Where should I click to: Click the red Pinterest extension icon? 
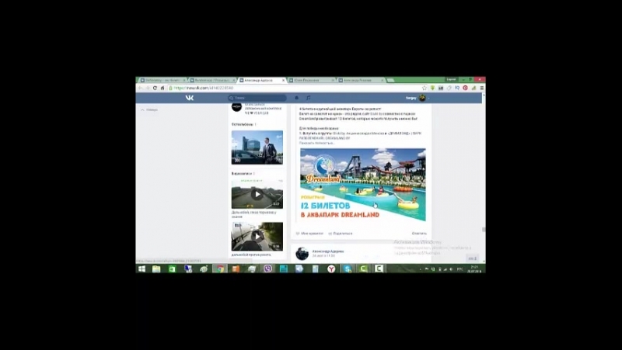pyautogui.click(x=465, y=88)
